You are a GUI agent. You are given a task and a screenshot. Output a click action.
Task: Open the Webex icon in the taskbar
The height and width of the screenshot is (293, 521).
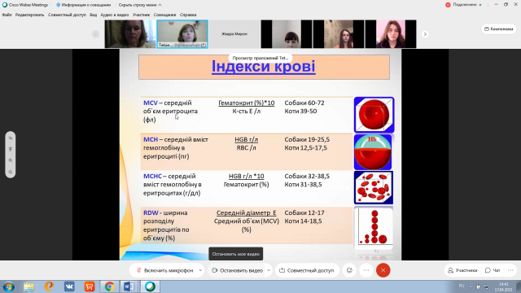tap(150, 286)
